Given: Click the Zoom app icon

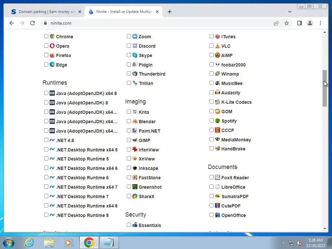Looking at the screenshot, I should (x=135, y=36).
